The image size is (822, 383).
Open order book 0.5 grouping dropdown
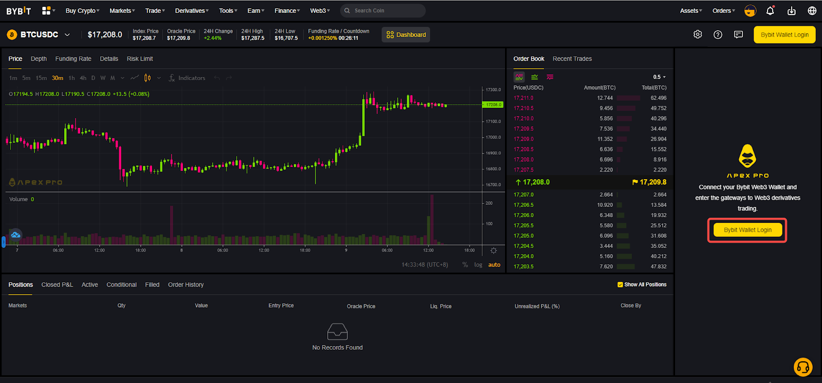click(660, 77)
